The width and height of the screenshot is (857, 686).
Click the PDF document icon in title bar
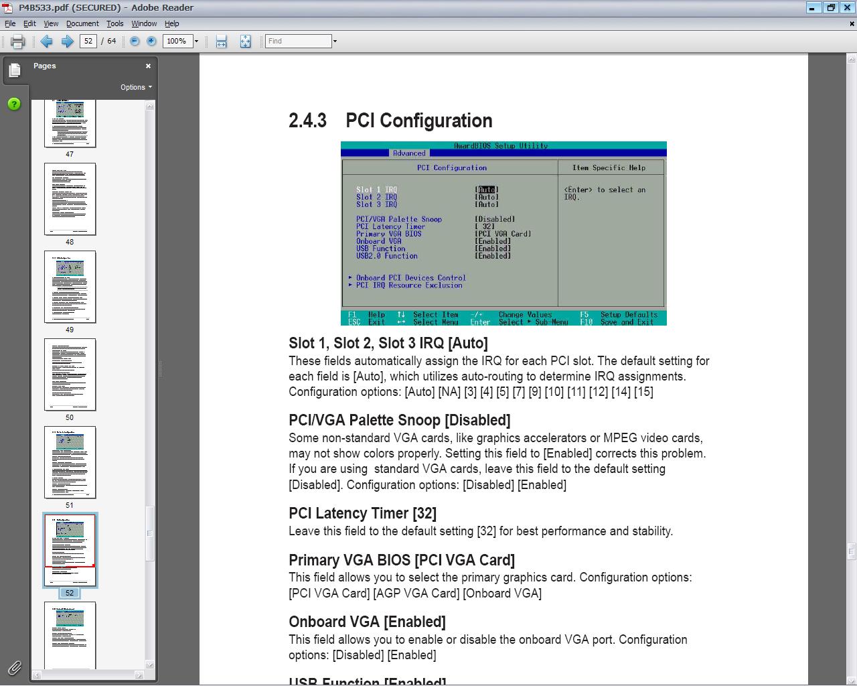(8, 8)
